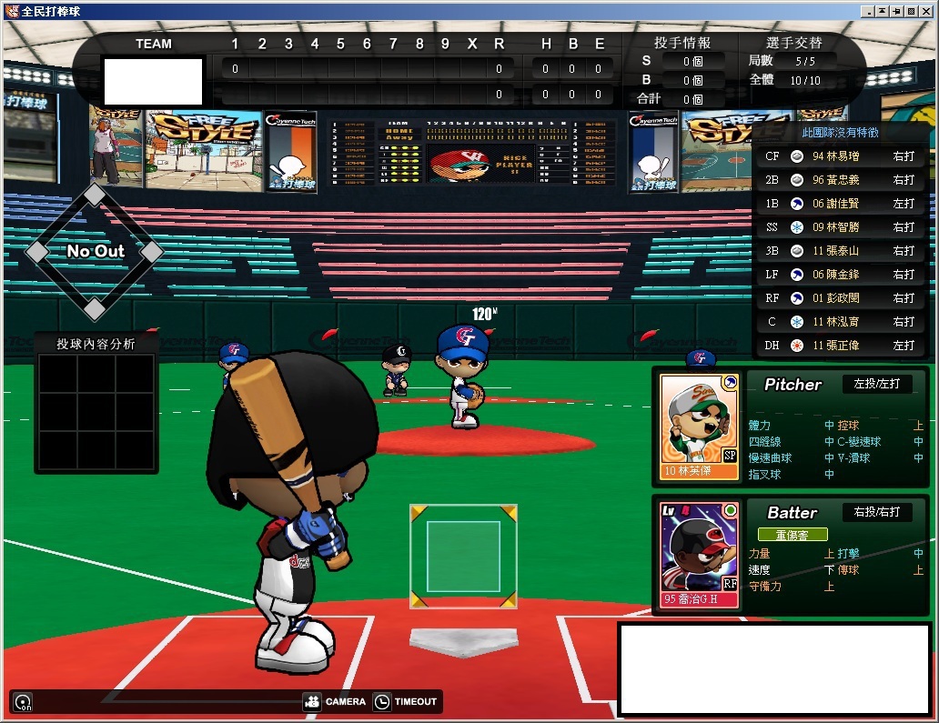Click team logo icon beside 01 彭政閔
This screenshot has height=723, width=939.
[x=797, y=298]
